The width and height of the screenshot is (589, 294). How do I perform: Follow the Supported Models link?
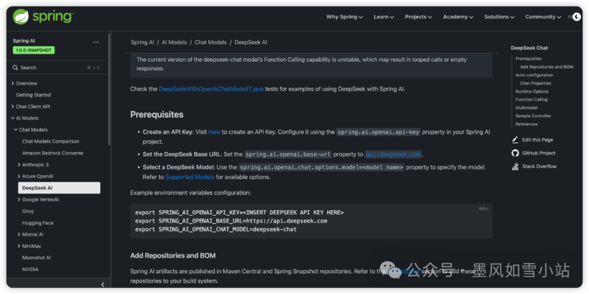(190, 177)
